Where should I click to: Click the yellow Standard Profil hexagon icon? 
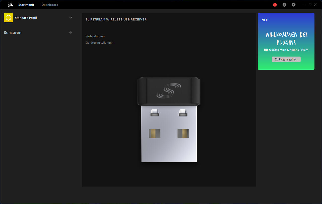click(x=8, y=18)
